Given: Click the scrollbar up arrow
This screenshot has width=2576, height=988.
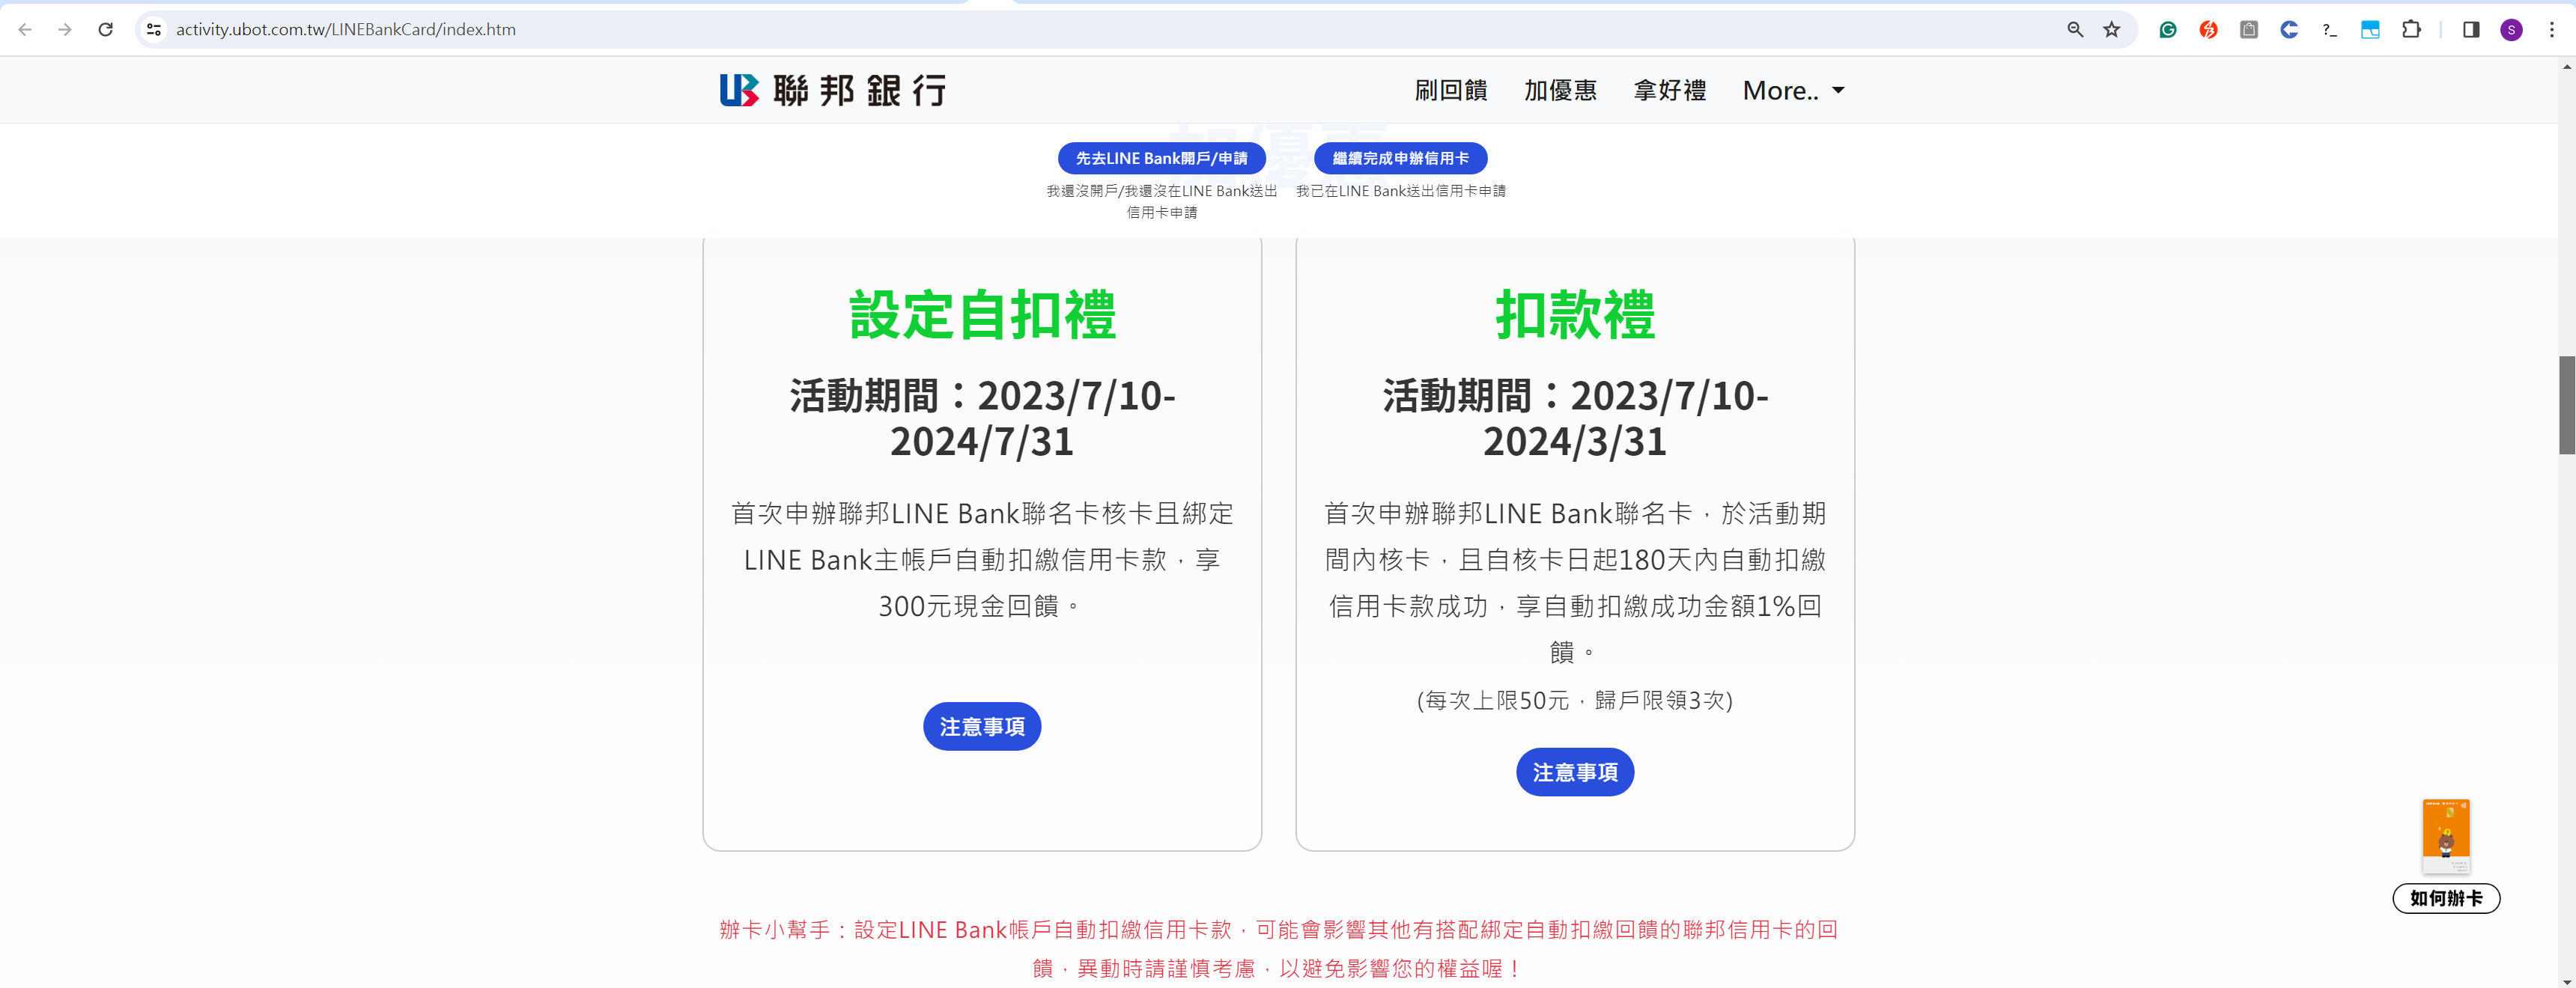Looking at the screenshot, I should coord(2566,66).
